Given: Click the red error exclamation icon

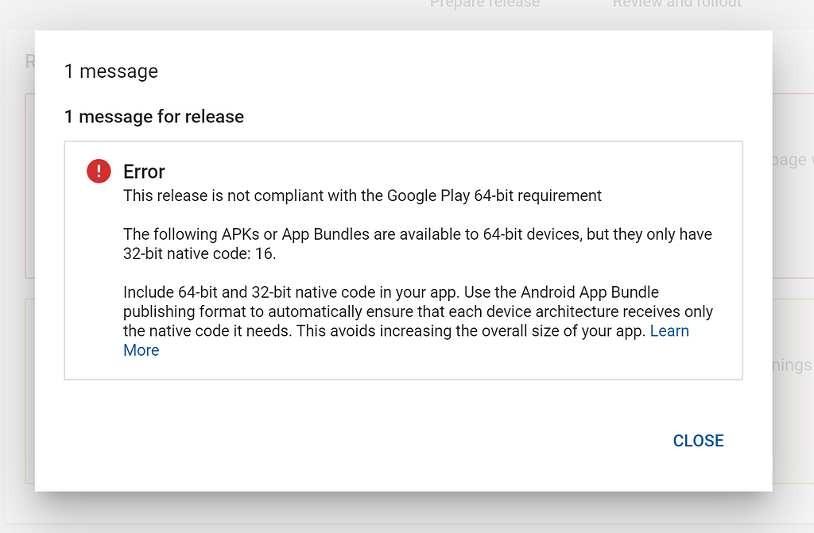Looking at the screenshot, I should tap(99, 171).
